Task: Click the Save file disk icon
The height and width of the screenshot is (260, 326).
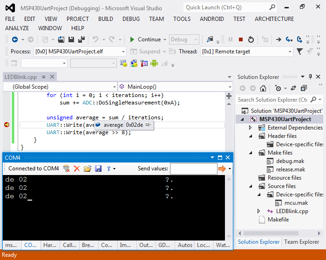Action: [x=71, y=39]
